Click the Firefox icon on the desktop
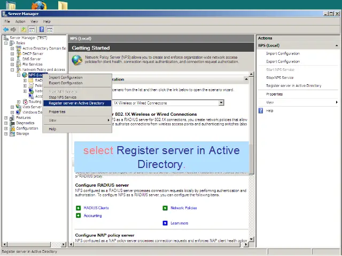Viewport: 342px width, 256px height. (40, 5)
